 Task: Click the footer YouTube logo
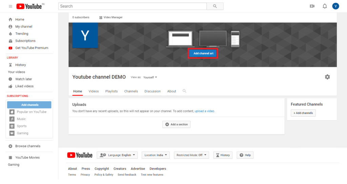click(x=80, y=155)
